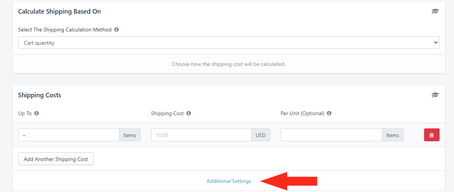
Task: Click the USD currency addon
Action: coord(261,135)
